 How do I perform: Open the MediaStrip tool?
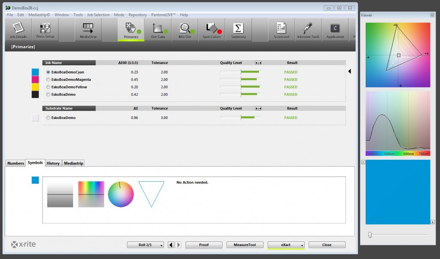pyautogui.click(x=88, y=30)
